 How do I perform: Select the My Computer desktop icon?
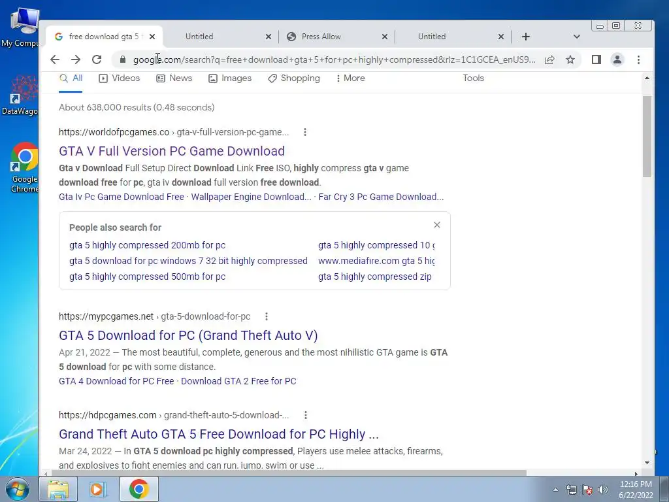(20, 26)
